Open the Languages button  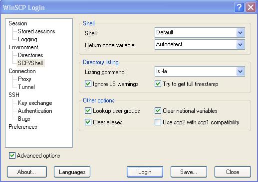click(72, 172)
